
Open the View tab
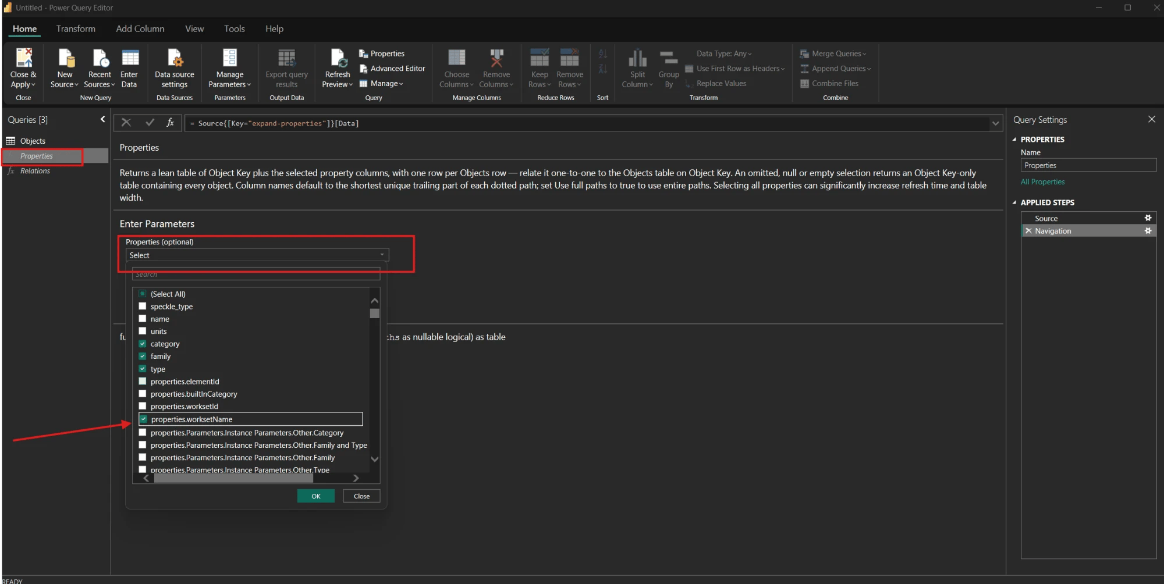[194, 29]
